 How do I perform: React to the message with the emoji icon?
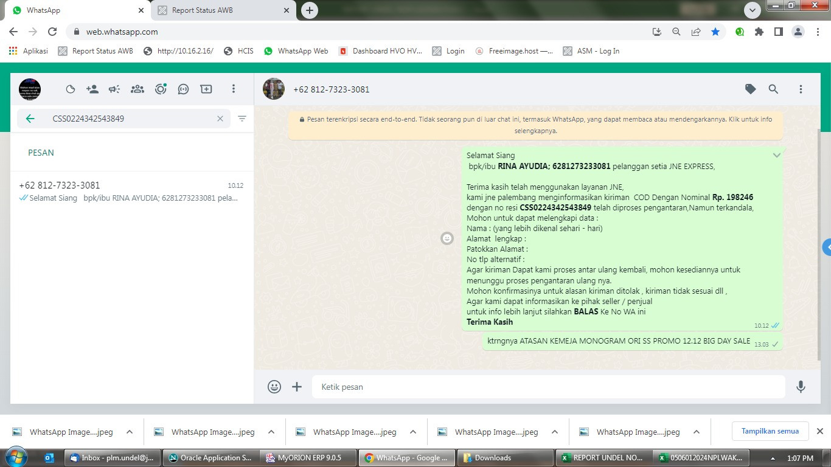click(447, 238)
